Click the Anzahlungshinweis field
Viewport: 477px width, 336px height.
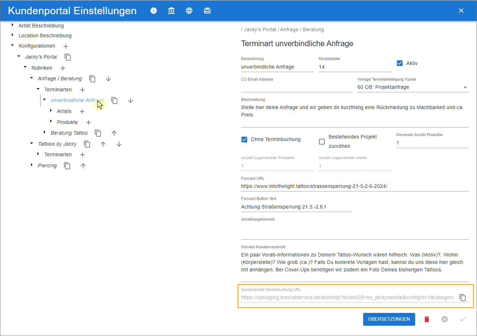coord(355,232)
